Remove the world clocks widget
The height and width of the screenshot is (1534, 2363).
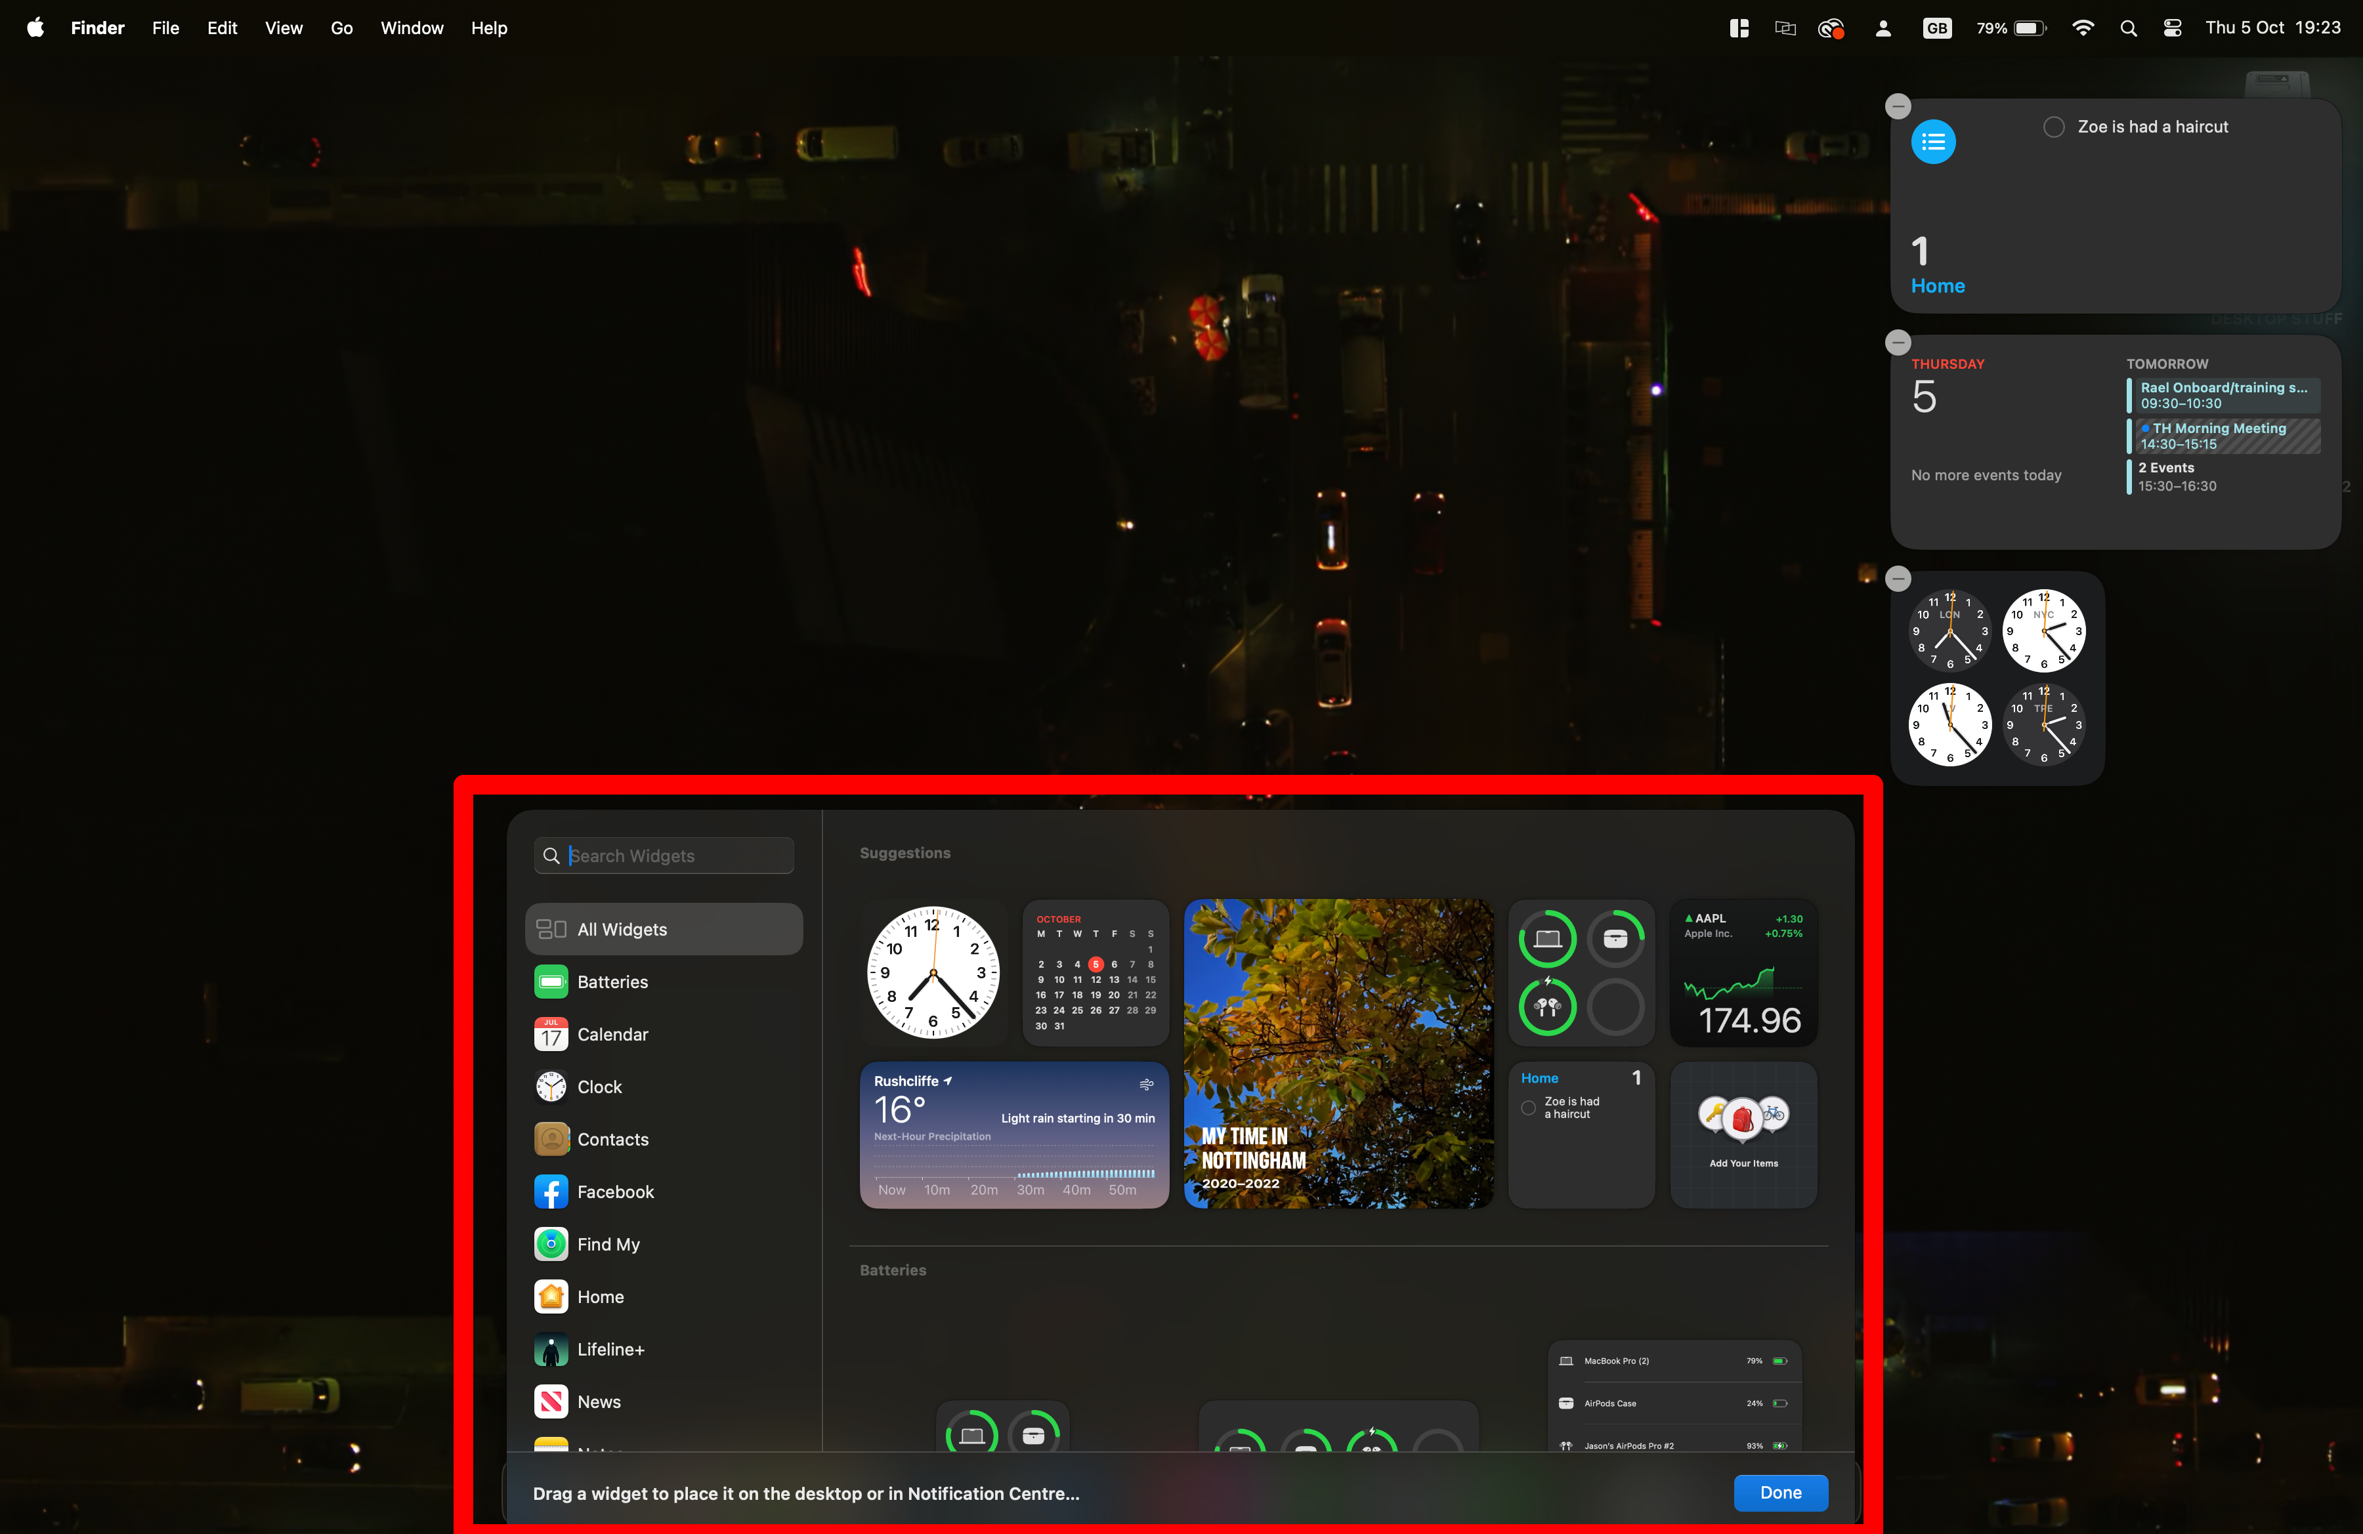coord(1898,579)
